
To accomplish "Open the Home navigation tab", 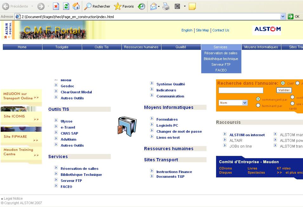I will (22, 47).
